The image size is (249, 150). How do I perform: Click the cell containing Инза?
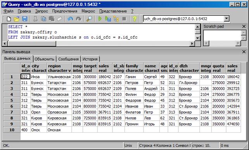point(38,77)
